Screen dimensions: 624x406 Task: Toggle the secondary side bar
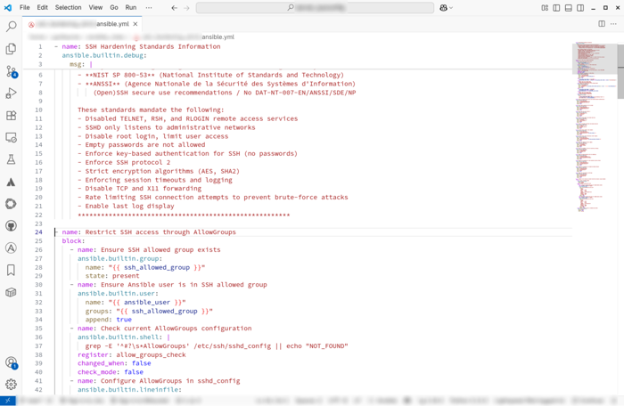[x=580, y=7]
